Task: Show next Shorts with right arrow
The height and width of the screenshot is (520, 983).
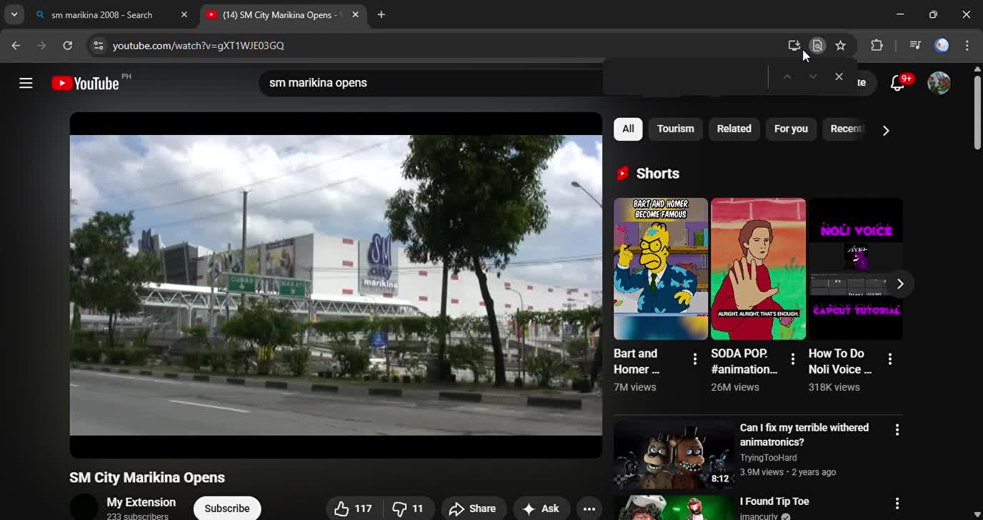Action: [900, 284]
